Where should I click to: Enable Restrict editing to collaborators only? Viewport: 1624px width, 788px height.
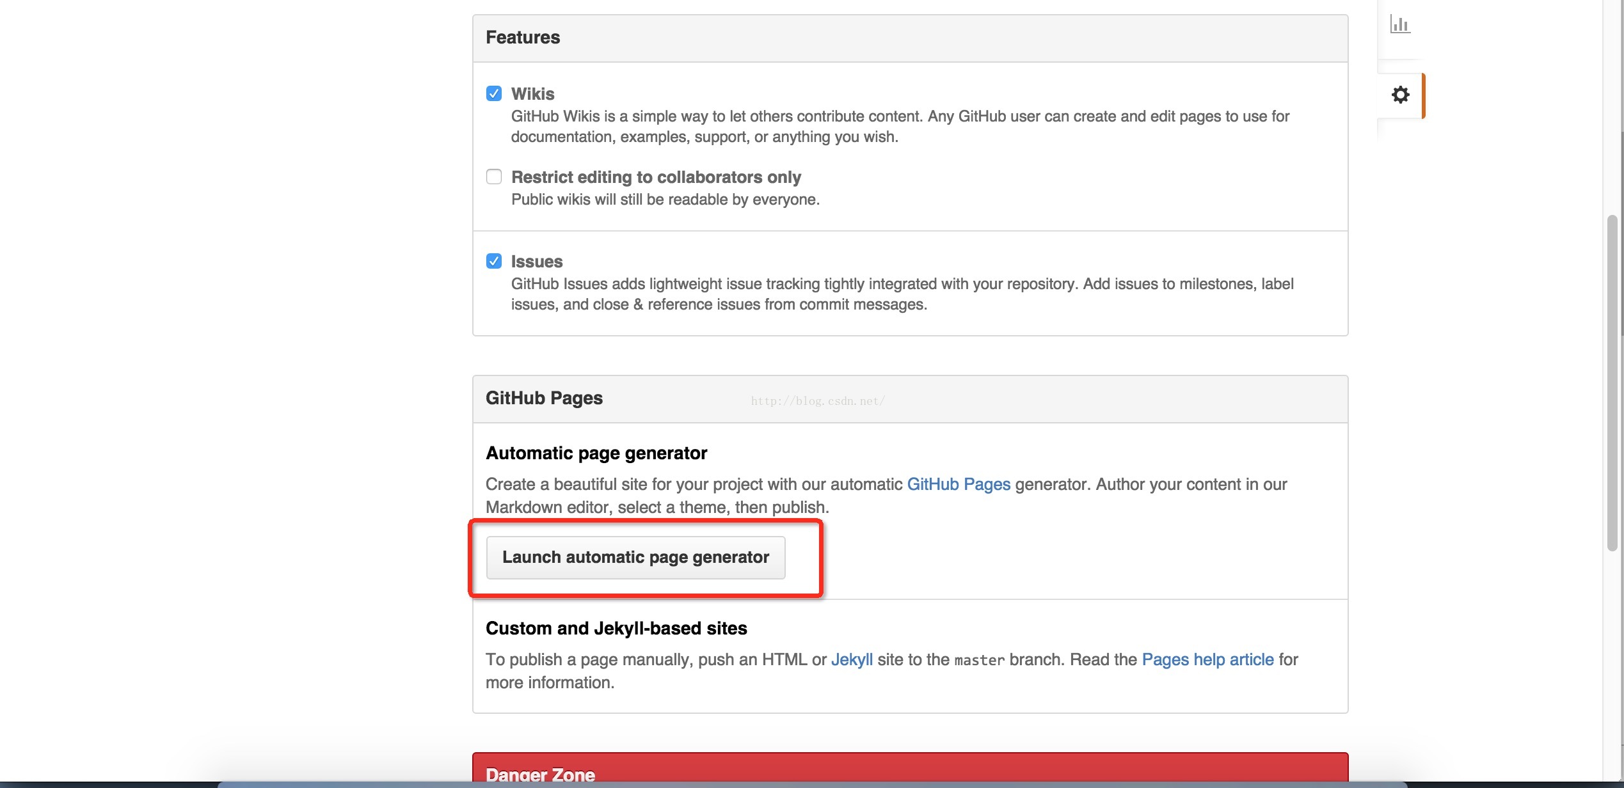(x=494, y=177)
